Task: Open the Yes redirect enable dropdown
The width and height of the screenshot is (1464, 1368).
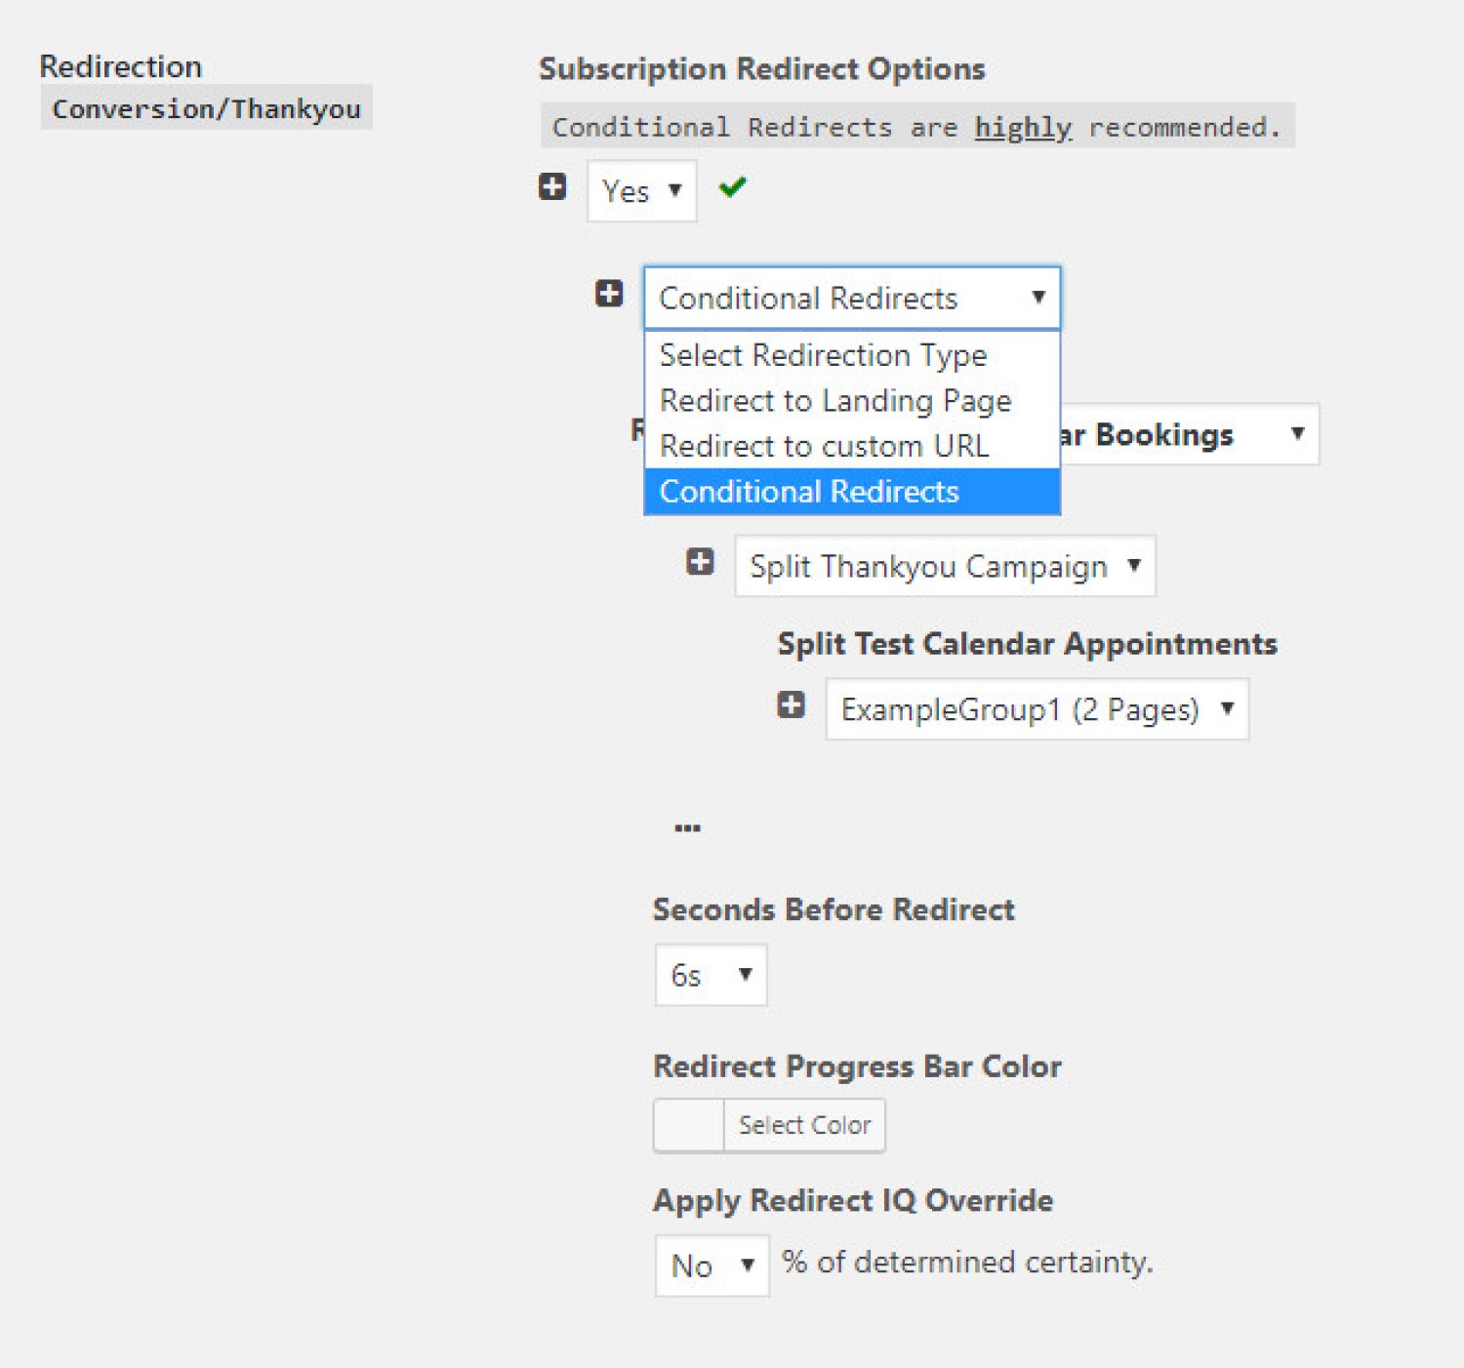Action: (641, 191)
